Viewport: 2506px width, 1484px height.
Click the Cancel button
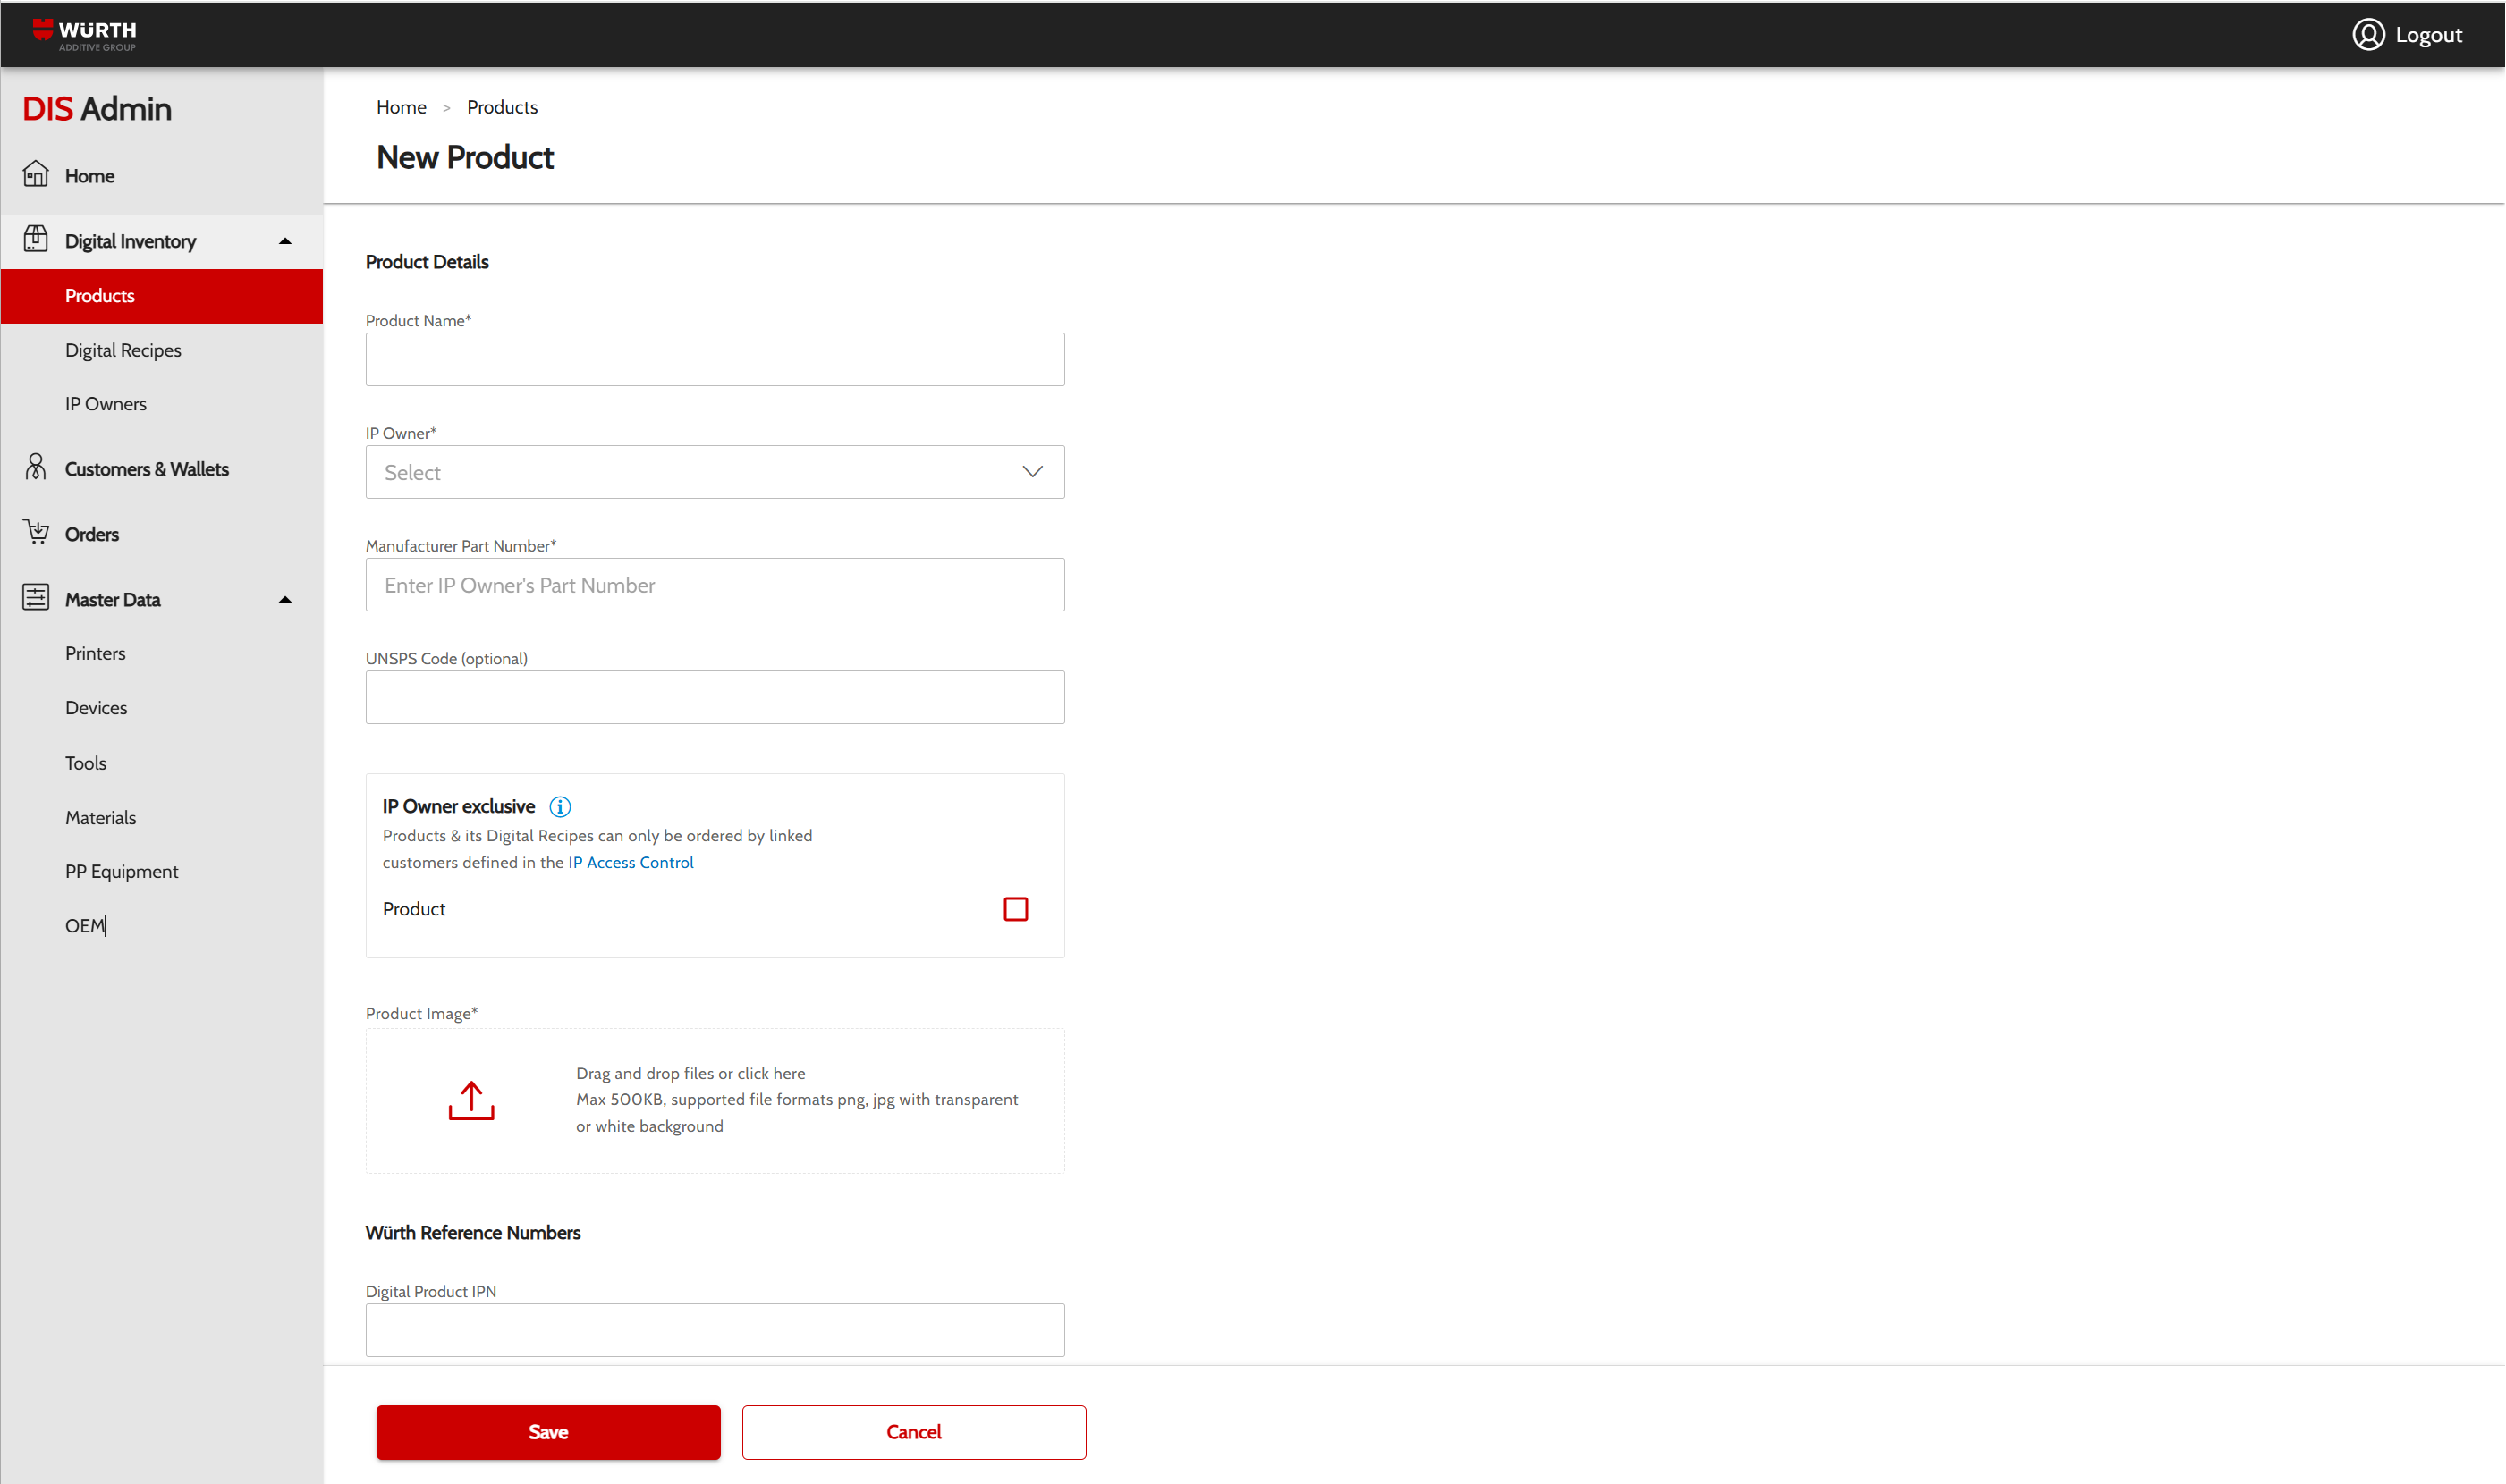913,1432
